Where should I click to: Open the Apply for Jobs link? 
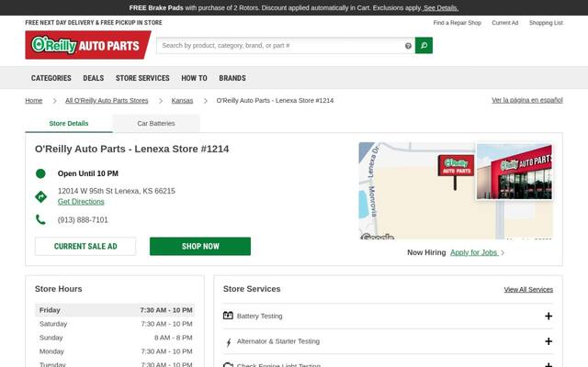(474, 252)
